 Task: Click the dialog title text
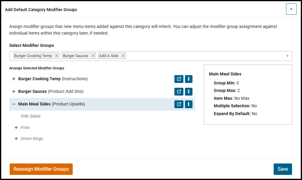(41, 10)
